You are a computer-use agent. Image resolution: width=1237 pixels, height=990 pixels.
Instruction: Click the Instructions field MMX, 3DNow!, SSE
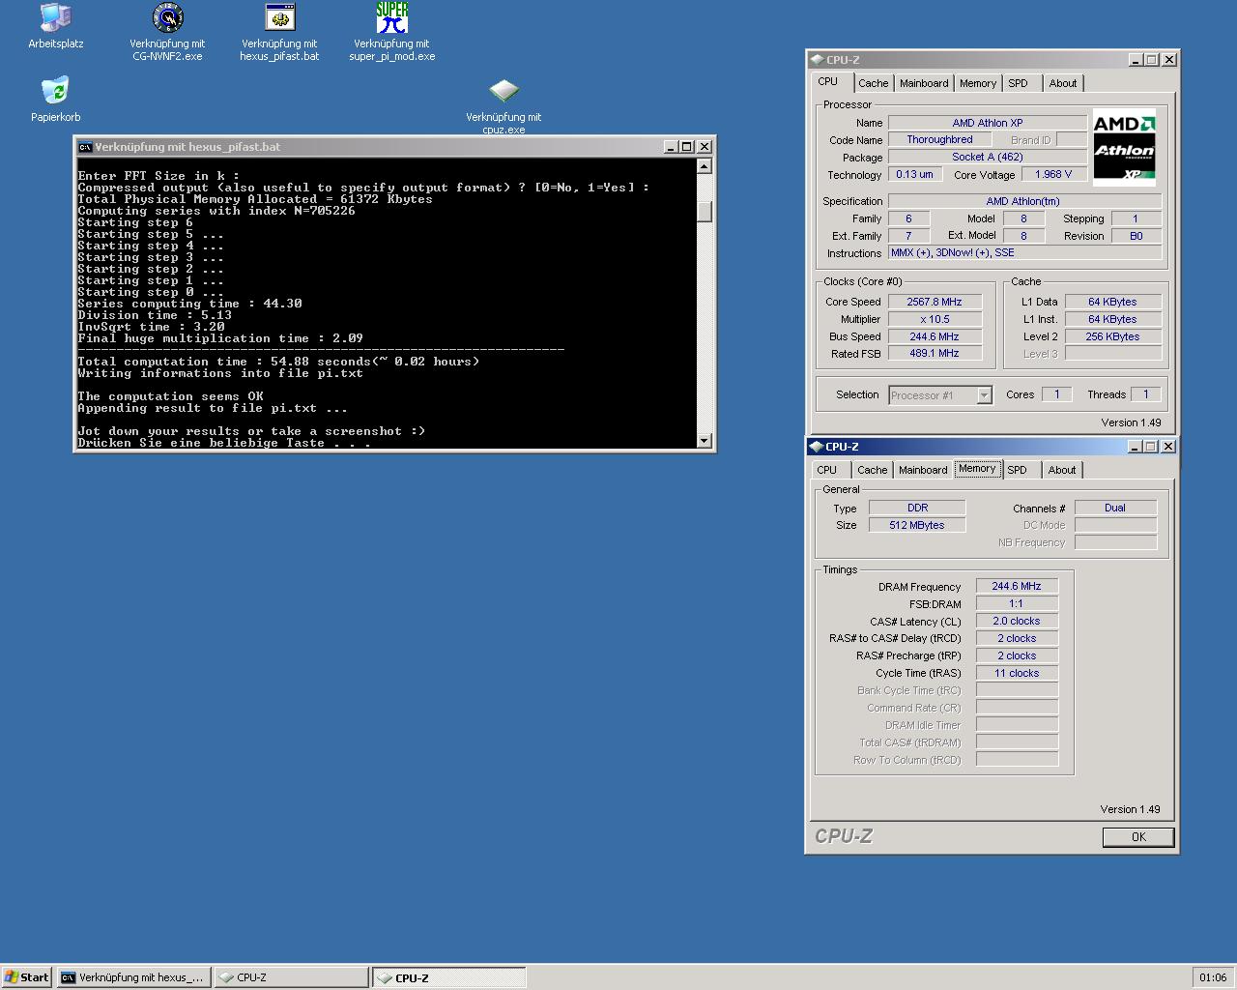point(1024,252)
